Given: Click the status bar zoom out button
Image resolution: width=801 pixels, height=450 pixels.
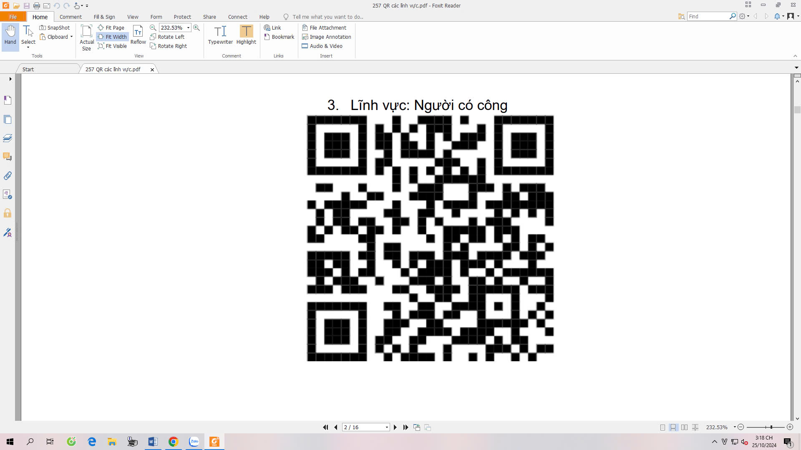Looking at the screenshot, I should 741,427.
